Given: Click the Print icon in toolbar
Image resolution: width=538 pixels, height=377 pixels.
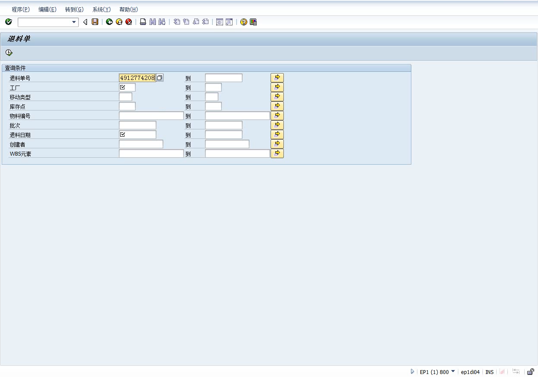Looking at the screenshot, I should tap(143, 22).
